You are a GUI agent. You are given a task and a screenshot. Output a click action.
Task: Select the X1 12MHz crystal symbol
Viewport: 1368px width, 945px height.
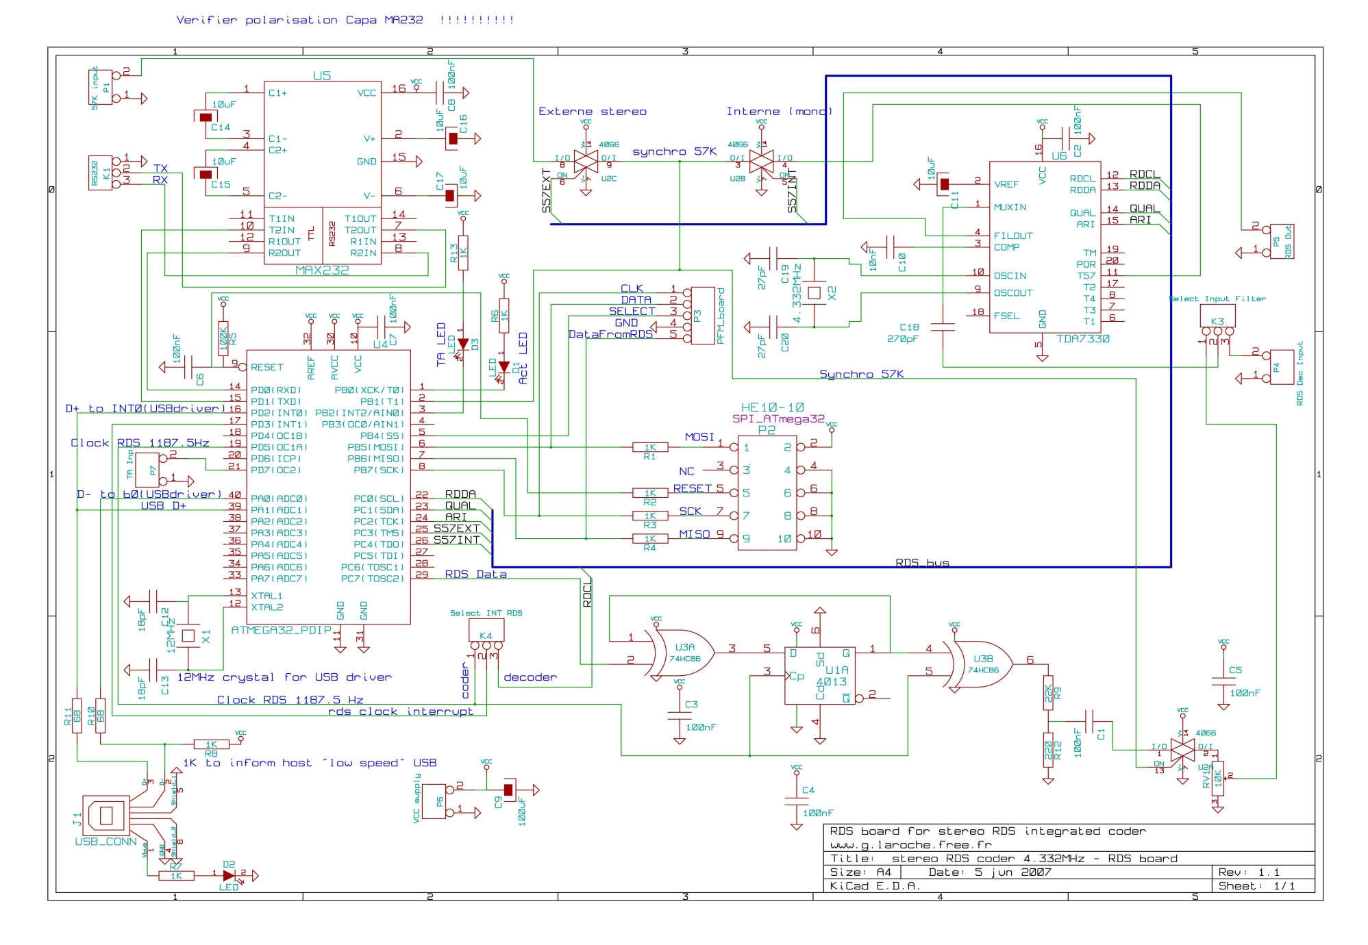point(188,635)
